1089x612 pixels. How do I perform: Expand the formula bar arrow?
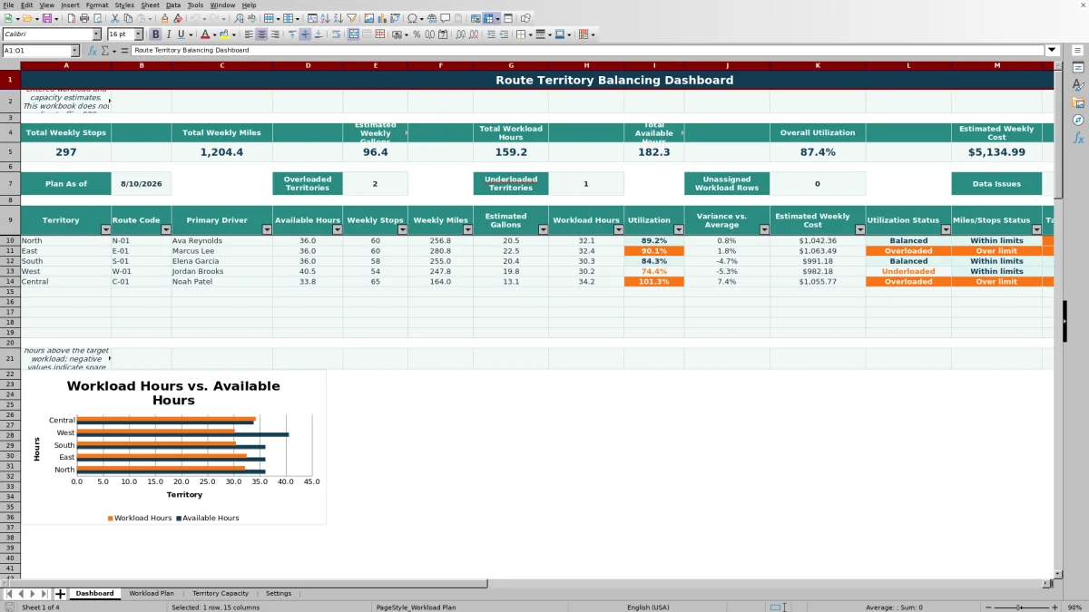click(x=1052, y=50)
